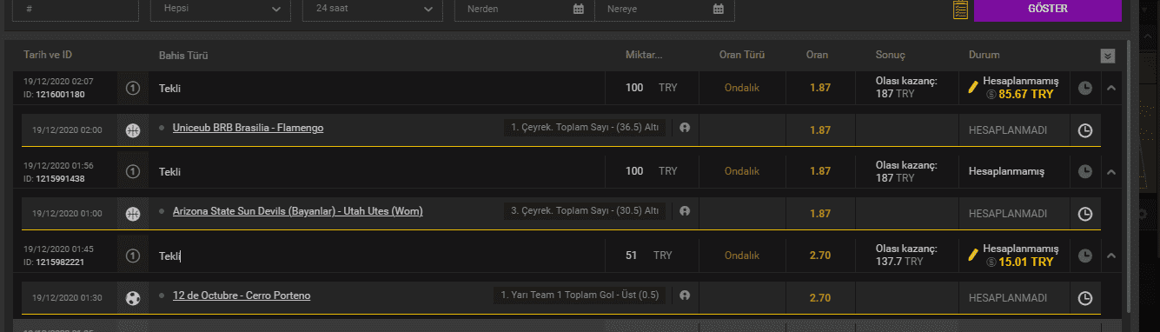Image resolution: width=1160 pixels, height=332 pixels.
Task: Click the pencil icon on the 15.01 TRY cashout
Action: [973, 256]
